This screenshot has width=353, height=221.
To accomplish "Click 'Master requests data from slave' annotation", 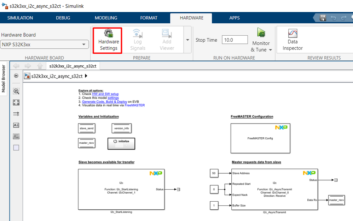I will (x=256, y=162).
